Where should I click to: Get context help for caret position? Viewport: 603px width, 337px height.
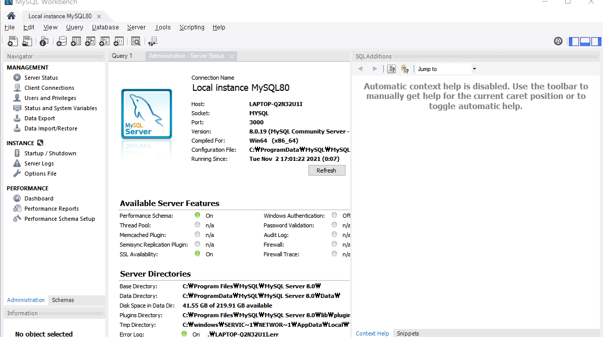tap(391, 69)
